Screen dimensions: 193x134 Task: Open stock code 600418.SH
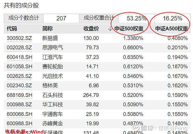click(20, 57)
